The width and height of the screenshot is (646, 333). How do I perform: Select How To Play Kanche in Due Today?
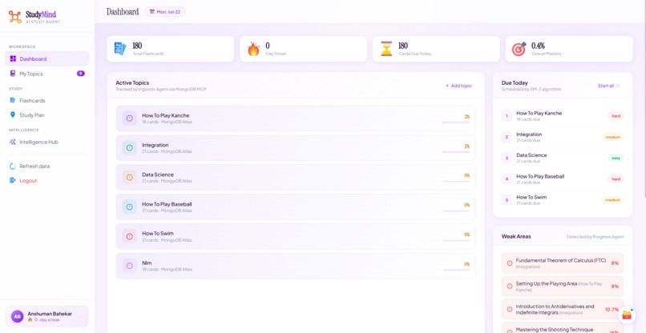coord(563,115)
